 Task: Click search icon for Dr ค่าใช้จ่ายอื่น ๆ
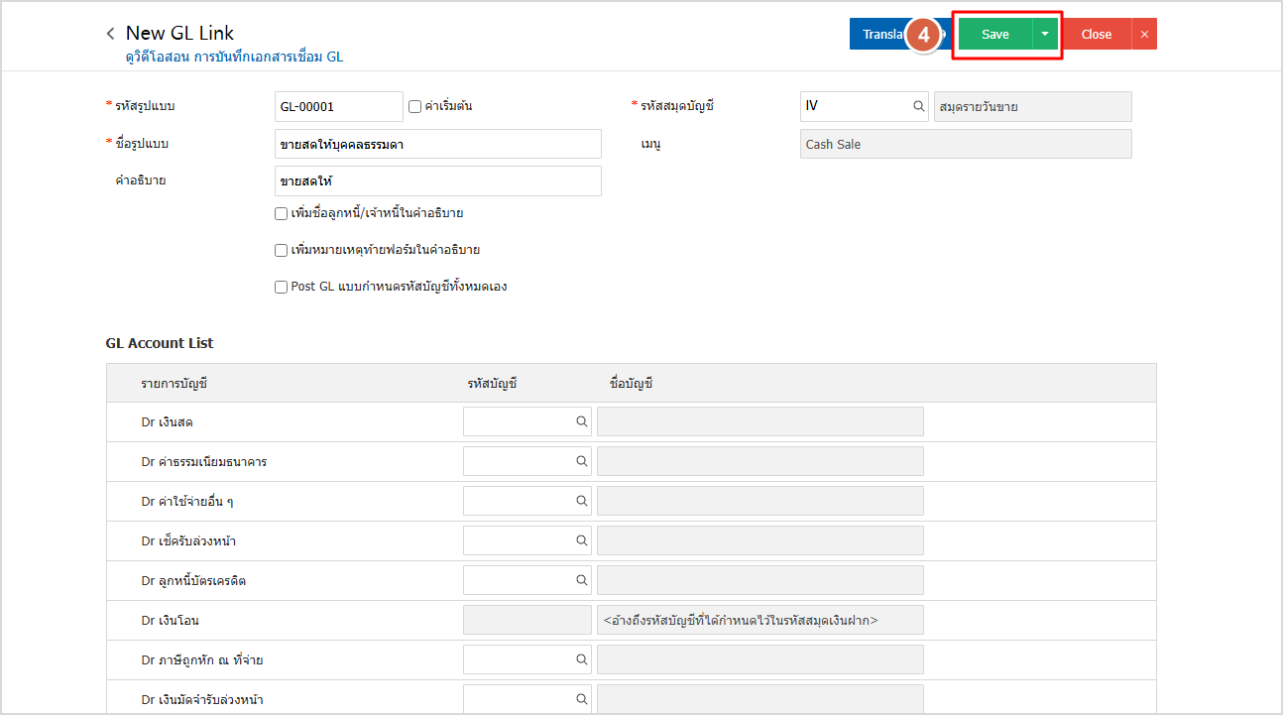tap(582, 501)
